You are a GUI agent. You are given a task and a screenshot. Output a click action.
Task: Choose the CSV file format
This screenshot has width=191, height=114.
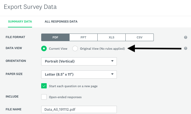pyautogui.click(x=140, y=37)
